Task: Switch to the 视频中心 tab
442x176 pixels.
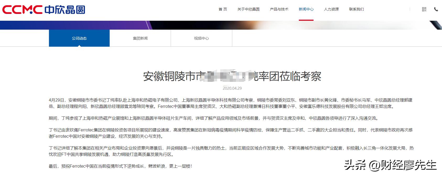Action: [201, 38]
